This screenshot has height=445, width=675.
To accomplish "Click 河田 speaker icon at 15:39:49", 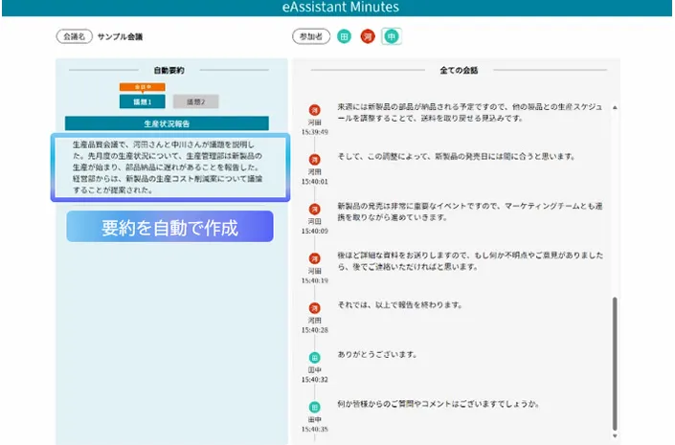I will tap(314, 111).
